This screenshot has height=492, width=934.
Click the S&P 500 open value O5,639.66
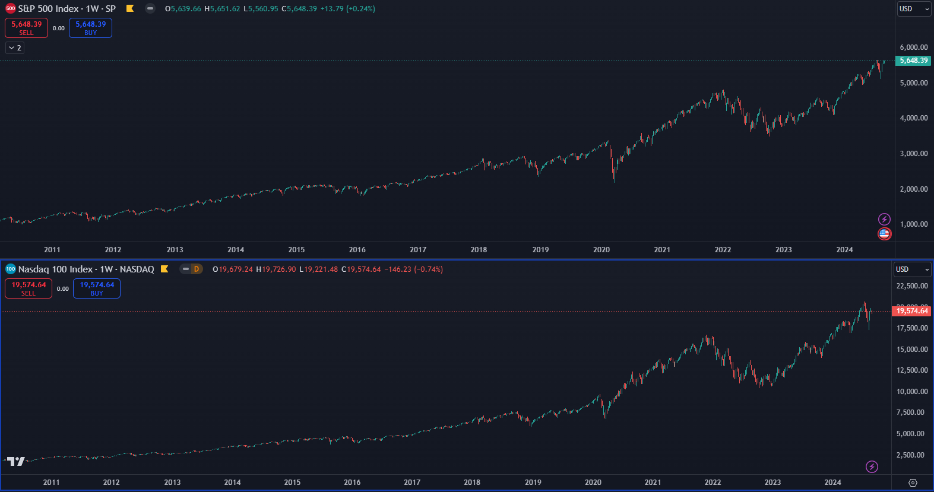[183, 9]
